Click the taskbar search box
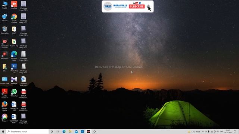Image resolution: width=239 pixels, height=134 pixels. click(27, 131)
